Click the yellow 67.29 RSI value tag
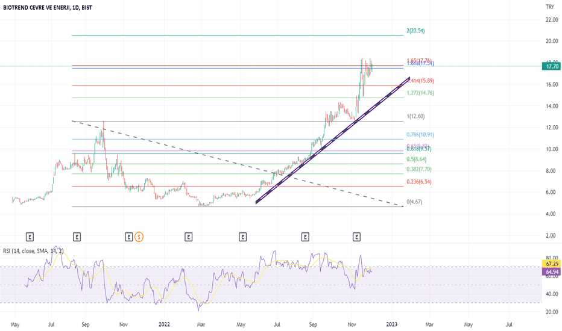The image size is (562, 331). pos(552,264)
